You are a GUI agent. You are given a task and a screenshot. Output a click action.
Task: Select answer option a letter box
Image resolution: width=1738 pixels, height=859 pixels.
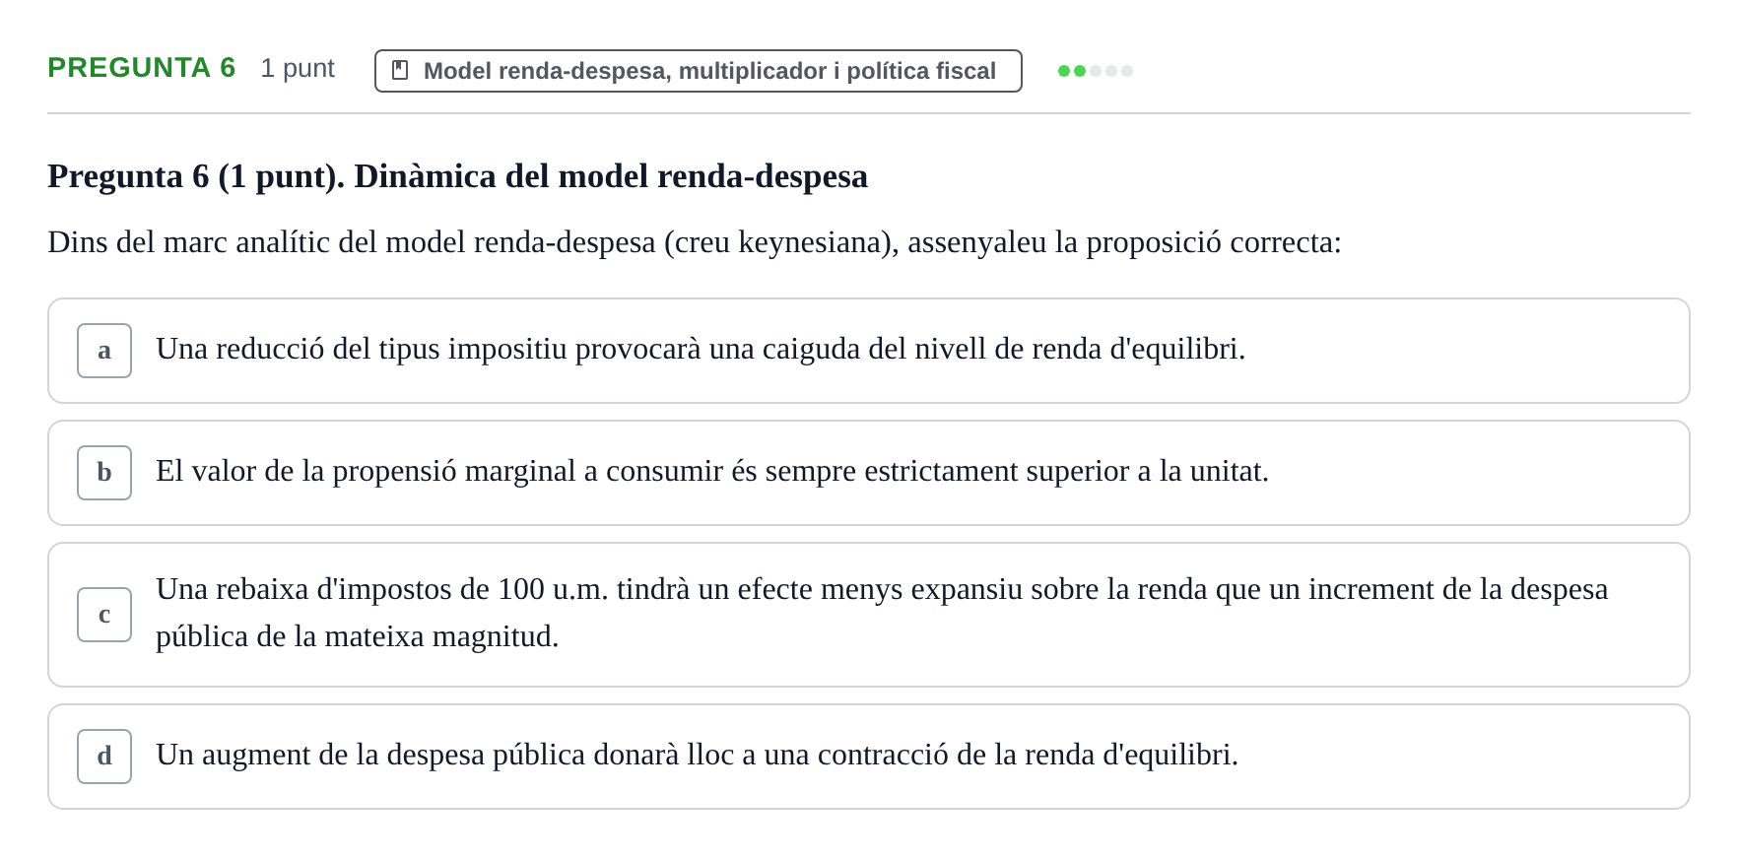click(x=104, y=351)
